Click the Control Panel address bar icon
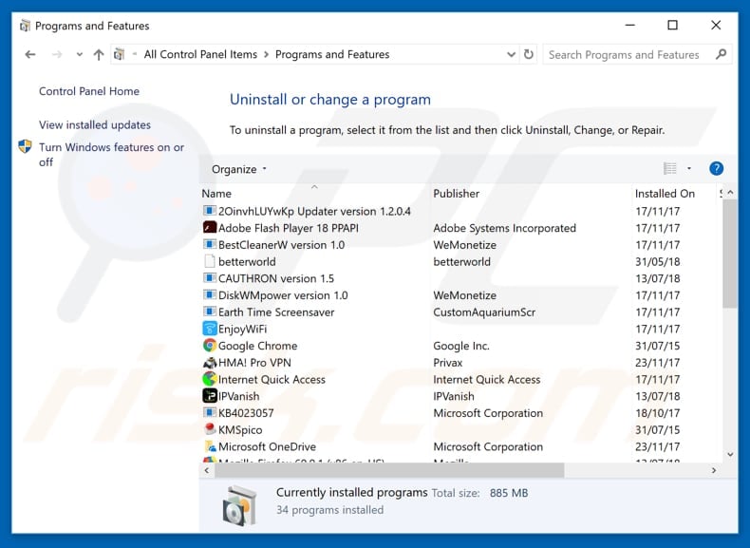Screen dimensions: 750x548 120,54
